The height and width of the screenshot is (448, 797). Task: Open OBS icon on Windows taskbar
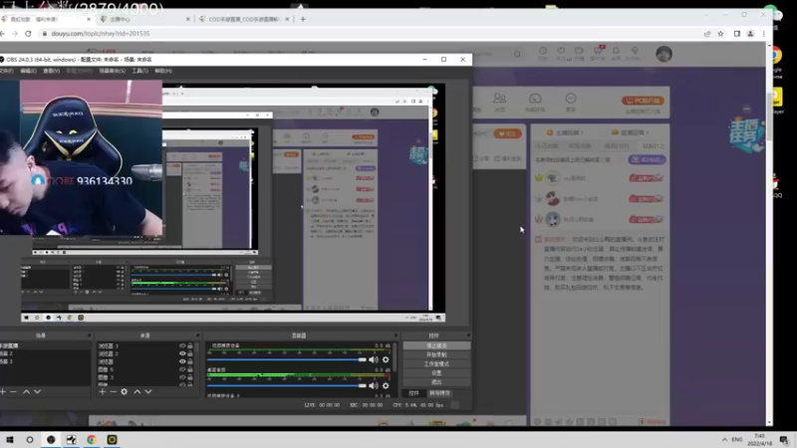pyautogui.click(x=51, y=440)
